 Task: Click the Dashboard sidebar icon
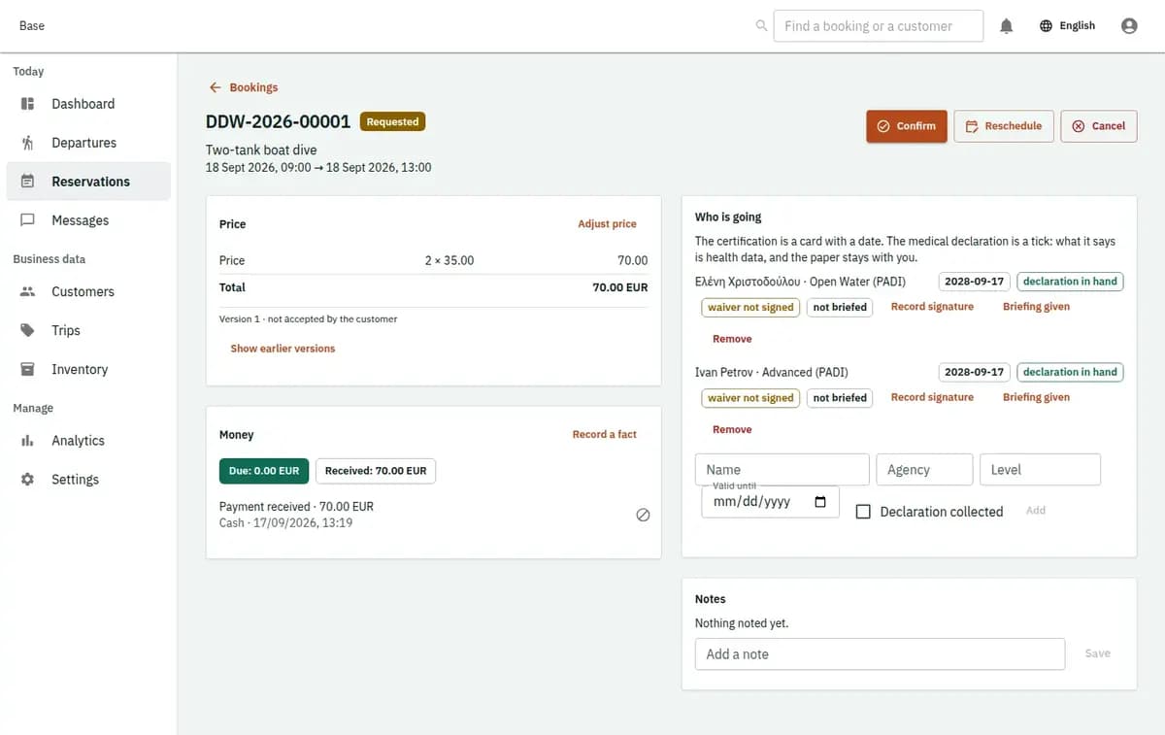28,104
